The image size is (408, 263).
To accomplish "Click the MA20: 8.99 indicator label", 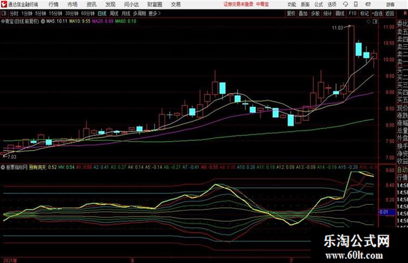I will pyautogui.click(x=103, y=21).
